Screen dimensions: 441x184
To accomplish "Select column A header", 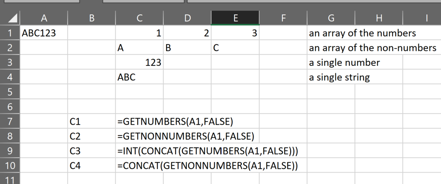I will click(x=43, y=18).
